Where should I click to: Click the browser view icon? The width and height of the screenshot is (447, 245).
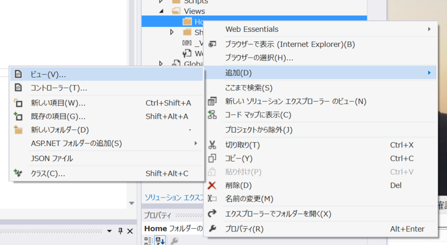point(212,44)
